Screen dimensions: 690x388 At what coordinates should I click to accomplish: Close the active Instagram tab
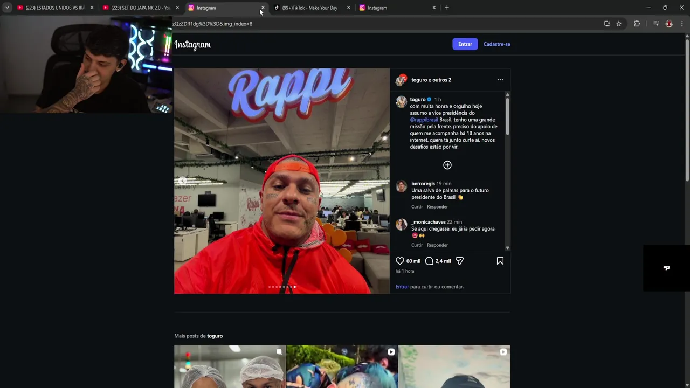click(263, 8)
